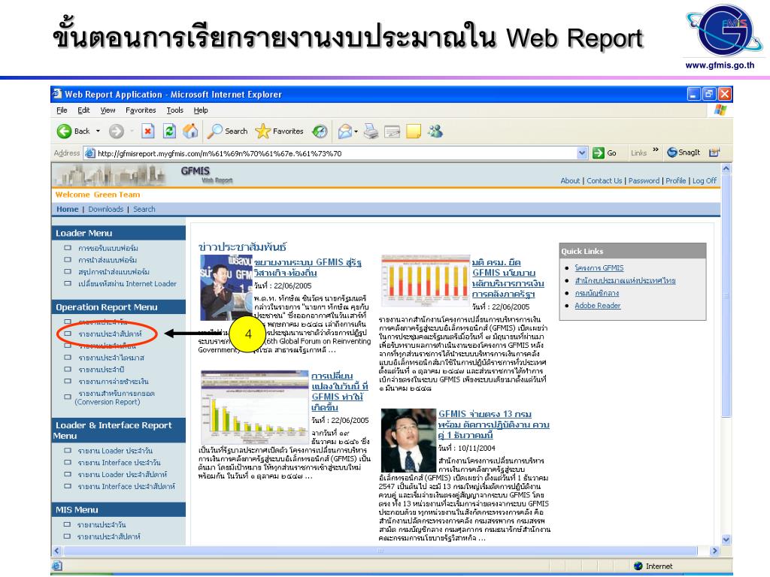Open the Back button history dropdown arrow
Image resolution: width=770 pixels, height=577 pixels.
(98, 131)
